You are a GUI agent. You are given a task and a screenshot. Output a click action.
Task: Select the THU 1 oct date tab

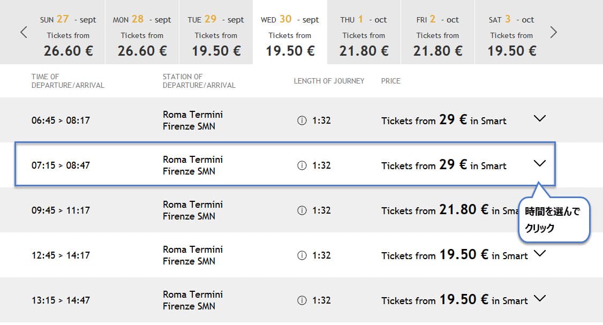coord(364,32)
